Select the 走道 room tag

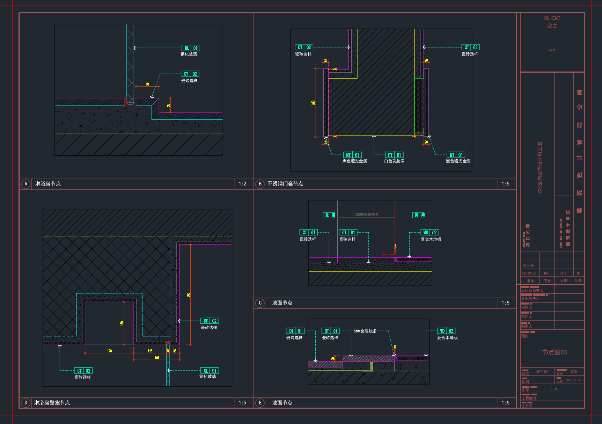tap(329, 215)
